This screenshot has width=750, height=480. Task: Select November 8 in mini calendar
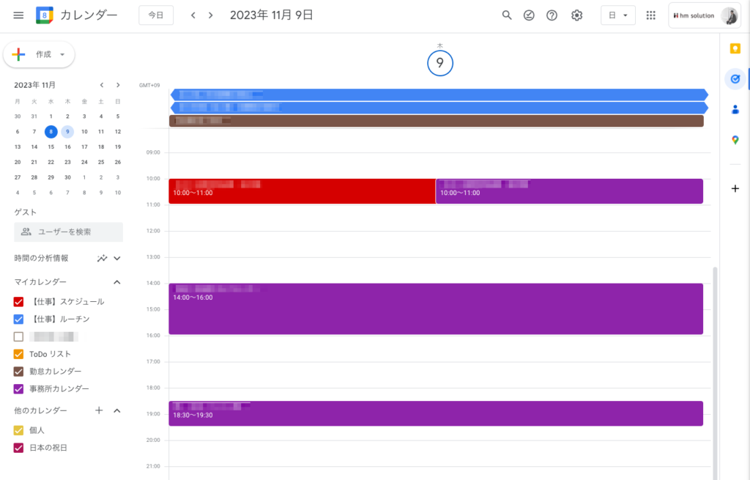pyautogui.click(x=51, y=132)
